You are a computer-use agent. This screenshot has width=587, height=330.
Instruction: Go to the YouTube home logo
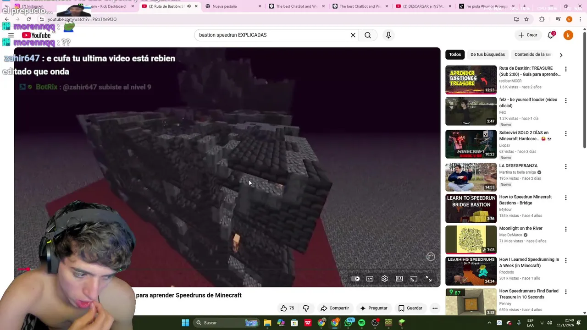pos(36,35)
